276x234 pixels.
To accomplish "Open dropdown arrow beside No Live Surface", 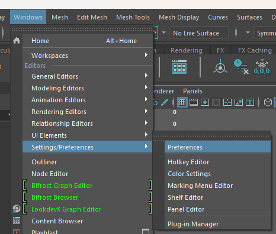I will tap(163, 32).
